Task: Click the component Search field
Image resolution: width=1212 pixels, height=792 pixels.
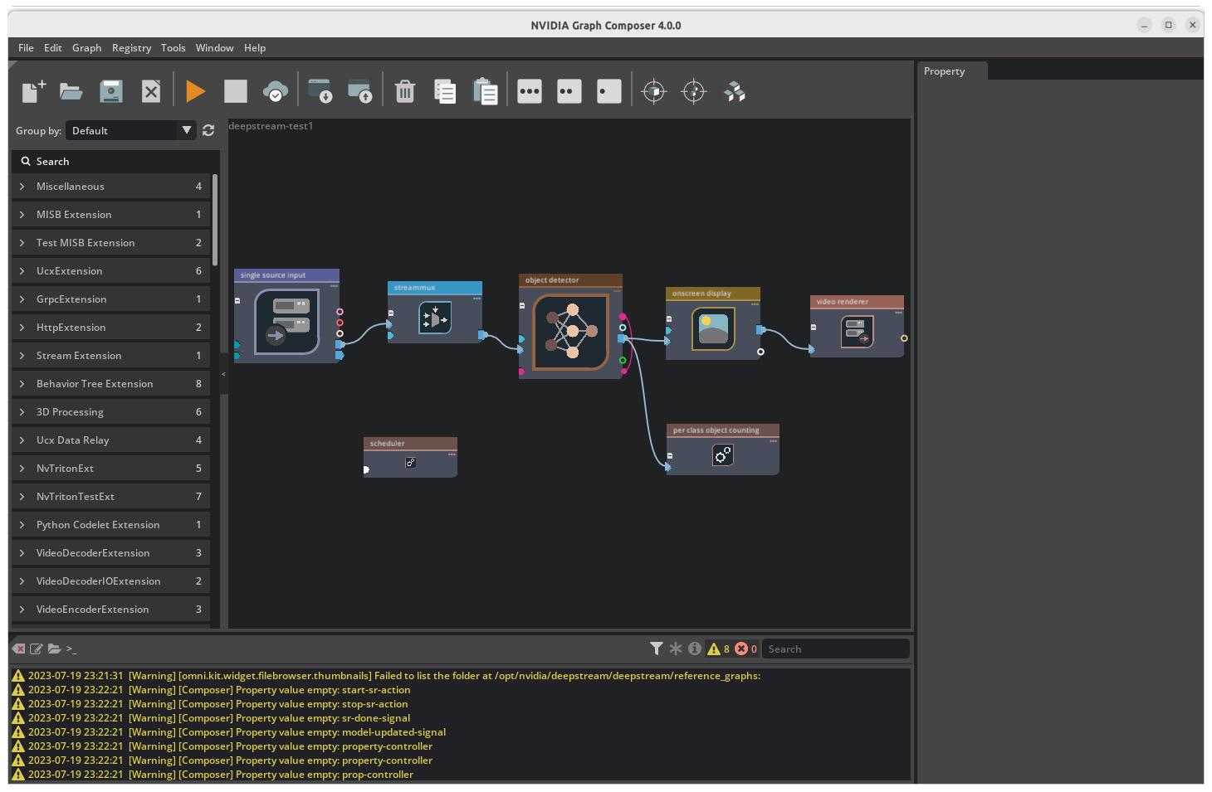Action: 115,162
